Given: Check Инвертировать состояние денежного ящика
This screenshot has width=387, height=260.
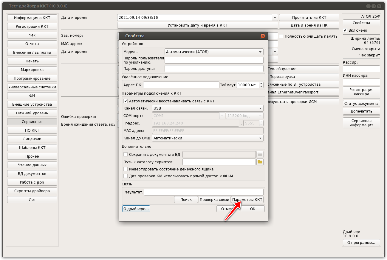Looking at the screenshot, I should [x=126, y=169].
